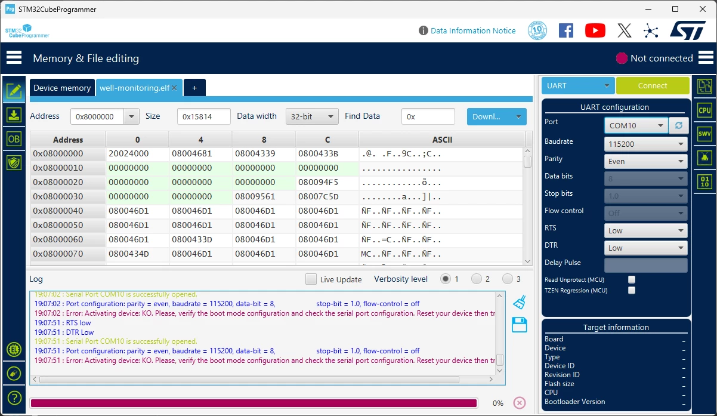Cancel the operation next to progress bar

coord(520,403)
